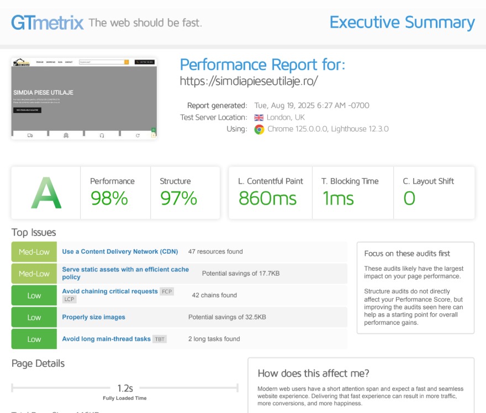
Task: Click the GTmetrix logo
Action: click(47, 23)
